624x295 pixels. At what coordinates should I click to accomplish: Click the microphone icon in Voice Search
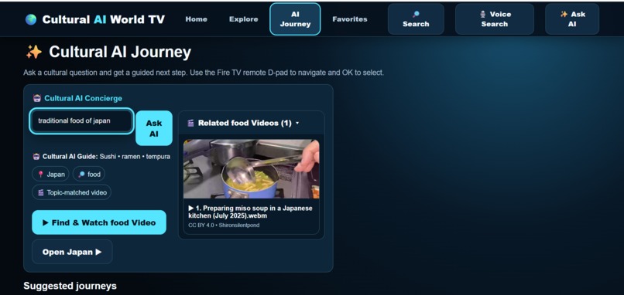coord(483,15)
